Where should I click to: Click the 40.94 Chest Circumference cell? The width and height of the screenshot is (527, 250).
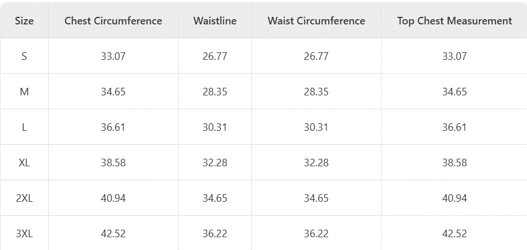[113, 198]
